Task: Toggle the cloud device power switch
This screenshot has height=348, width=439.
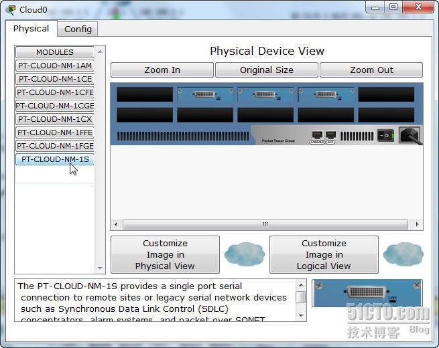Action: [385, 136]
